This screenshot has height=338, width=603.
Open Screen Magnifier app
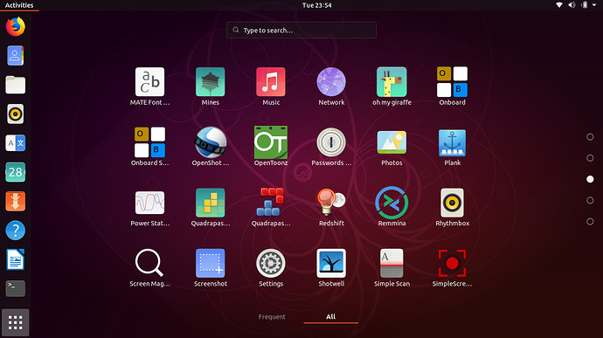tap(149, 263)
